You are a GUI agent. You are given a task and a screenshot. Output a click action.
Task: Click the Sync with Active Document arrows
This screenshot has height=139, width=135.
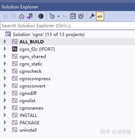[65, 16]
